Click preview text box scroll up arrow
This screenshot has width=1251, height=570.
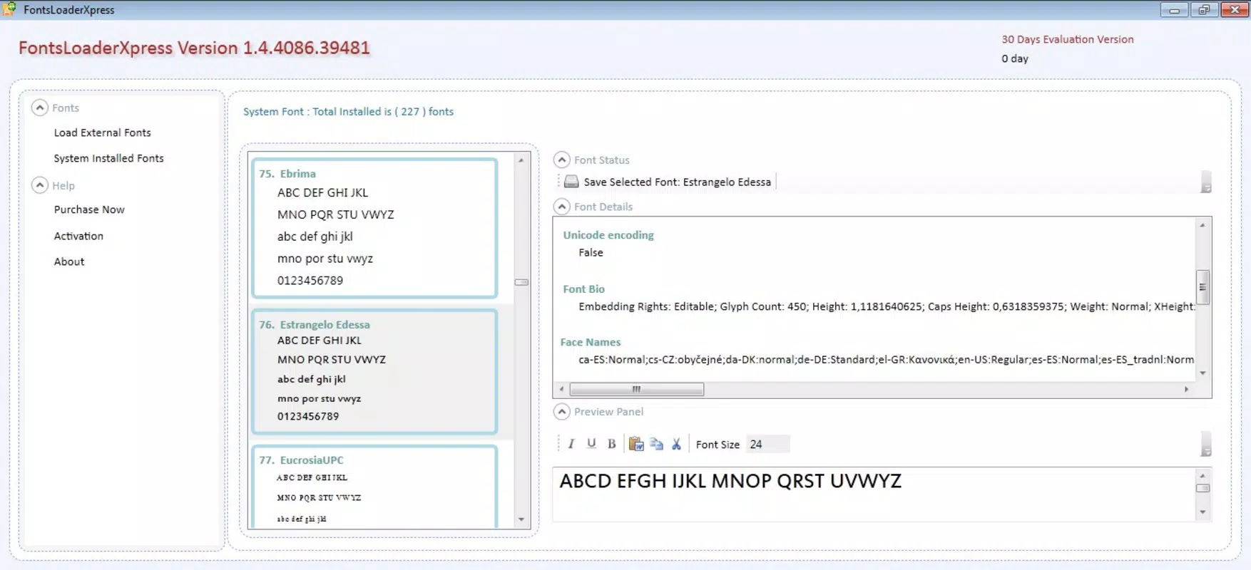(x=1203, y=476)
